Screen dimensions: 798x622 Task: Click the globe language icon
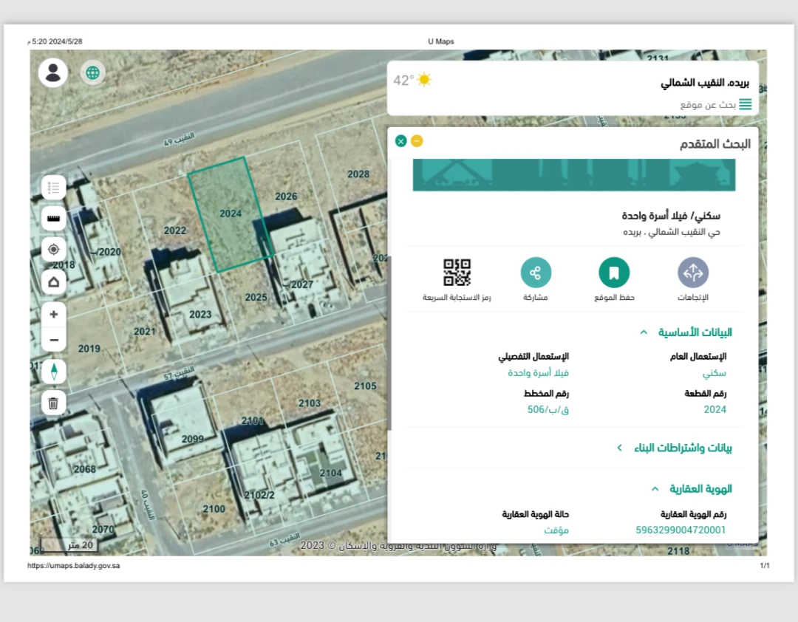click(x=92, y=72)
